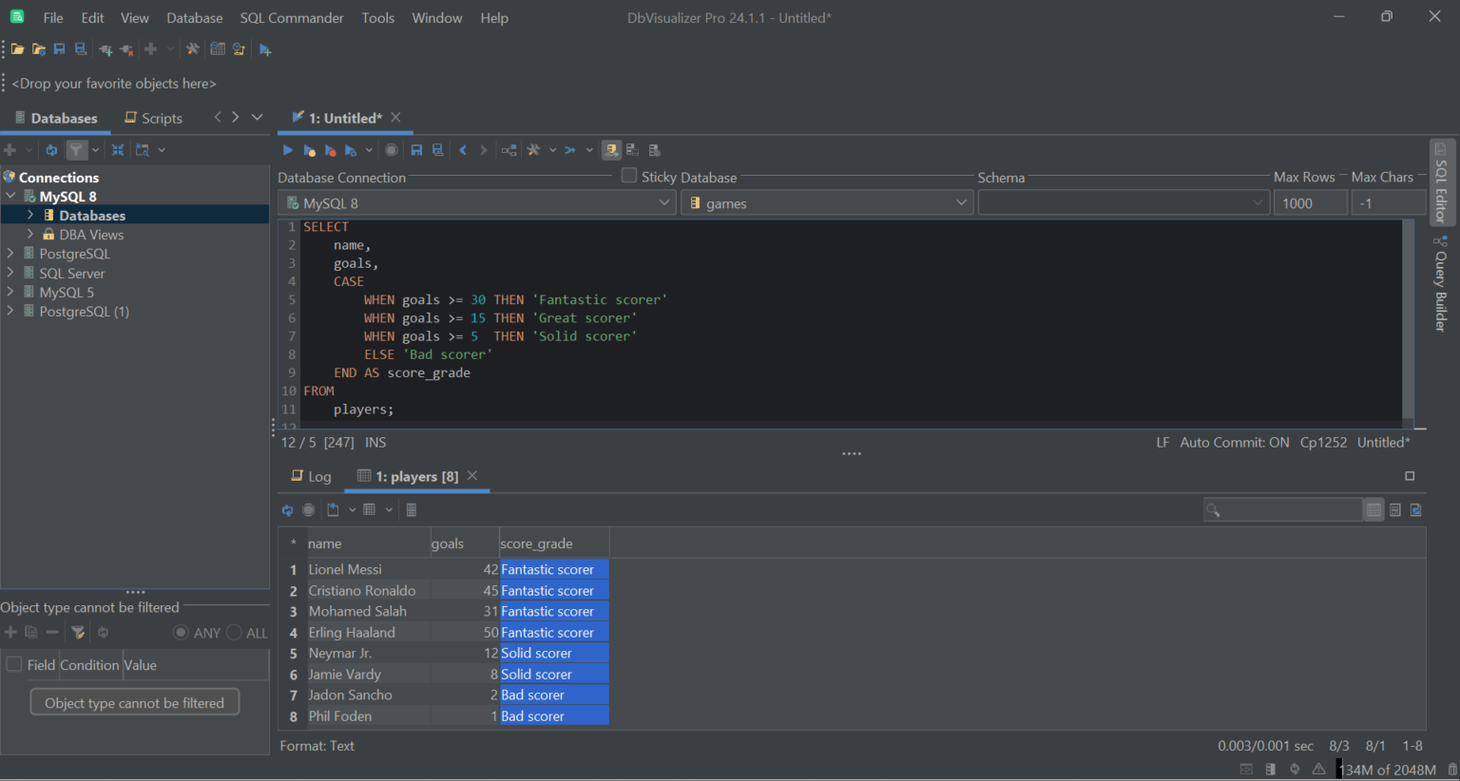Open the Database Connection dropdown showing MySQL 8
This screenshot has height=781, width=1460.
665,201
